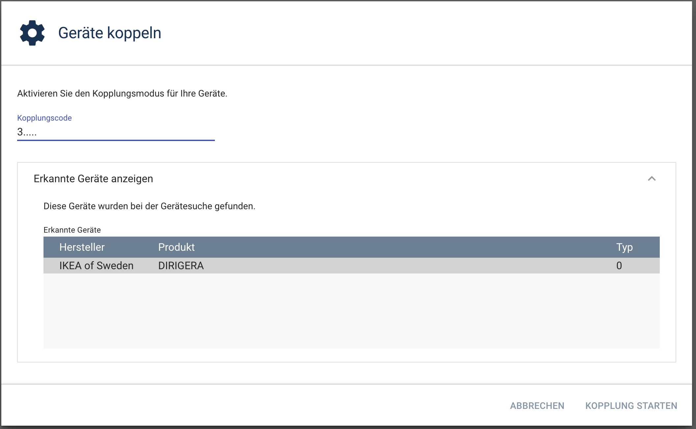Click text Diese Geräte wurden bei der Gerätesuche gefunden
The height and width of the screenshot is (429, 696).
click(x=149, y=206)
